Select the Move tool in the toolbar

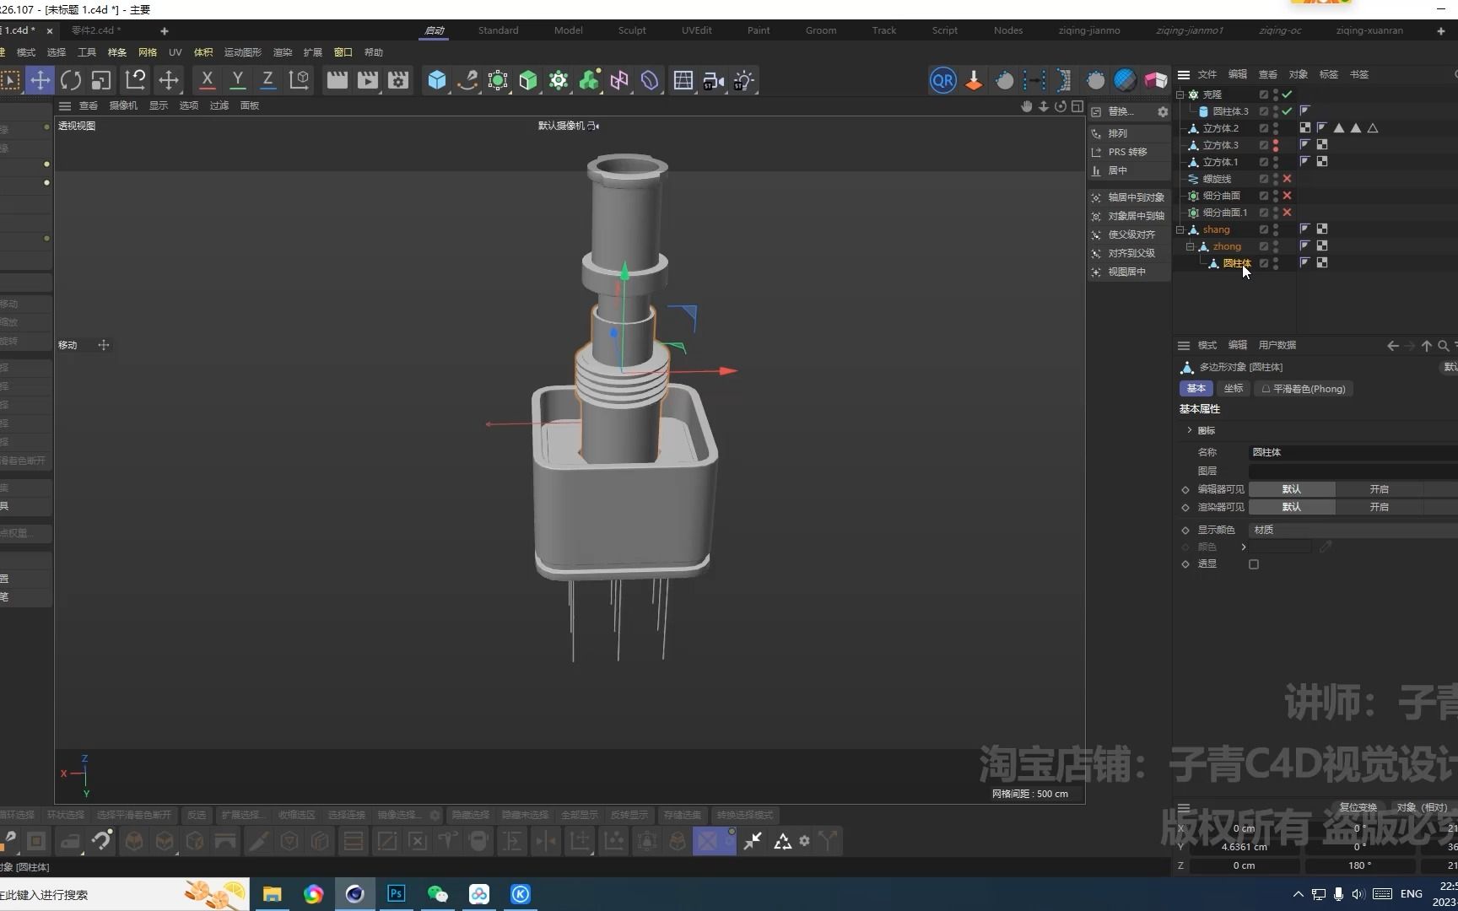coord(40,80)
